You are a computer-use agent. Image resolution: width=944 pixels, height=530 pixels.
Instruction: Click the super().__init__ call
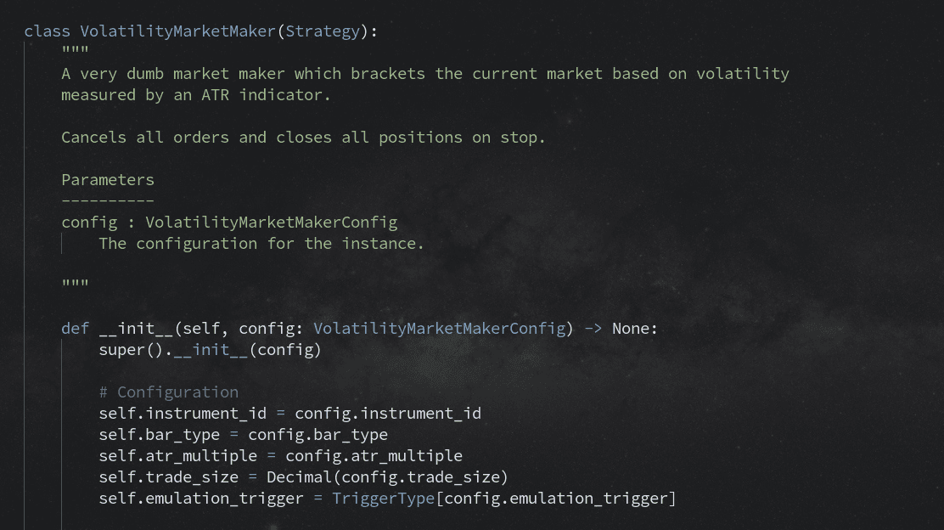point(211,350)
